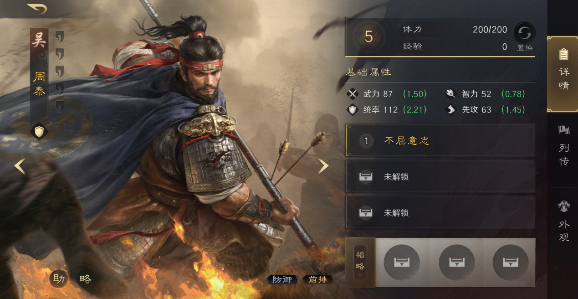Go back using the return arrow

(37, 9)
